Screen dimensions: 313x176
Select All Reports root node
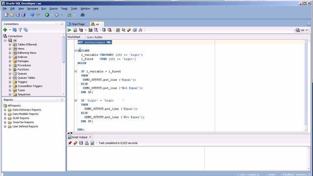click(14, 106)
